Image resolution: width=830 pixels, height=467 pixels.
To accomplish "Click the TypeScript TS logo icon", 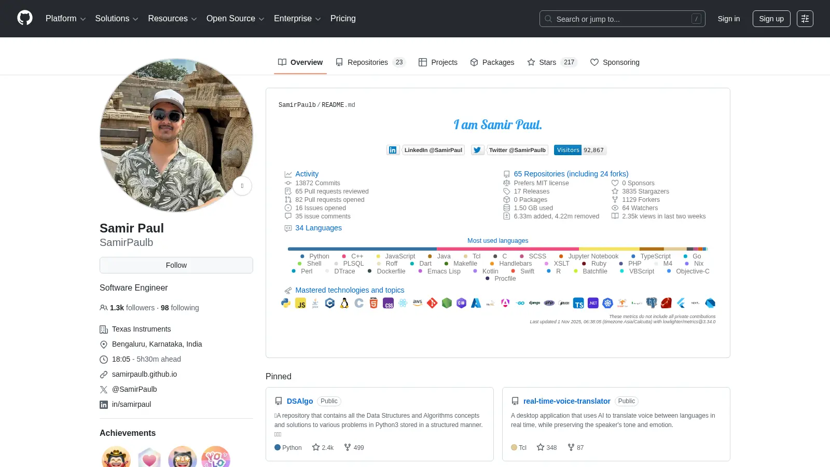I will (578, 304).
